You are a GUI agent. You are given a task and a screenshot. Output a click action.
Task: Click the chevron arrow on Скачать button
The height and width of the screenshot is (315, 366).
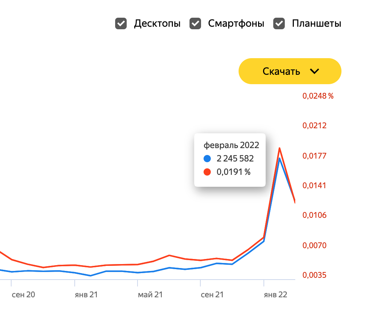tap(315, 71)
